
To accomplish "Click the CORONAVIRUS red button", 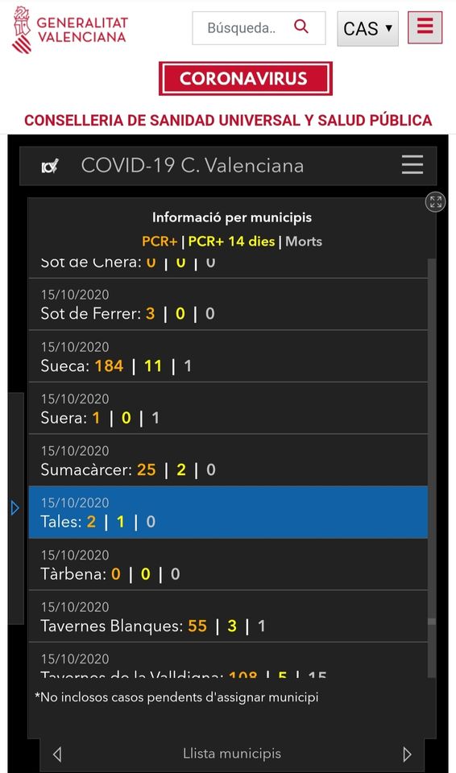I will point(245,78).
